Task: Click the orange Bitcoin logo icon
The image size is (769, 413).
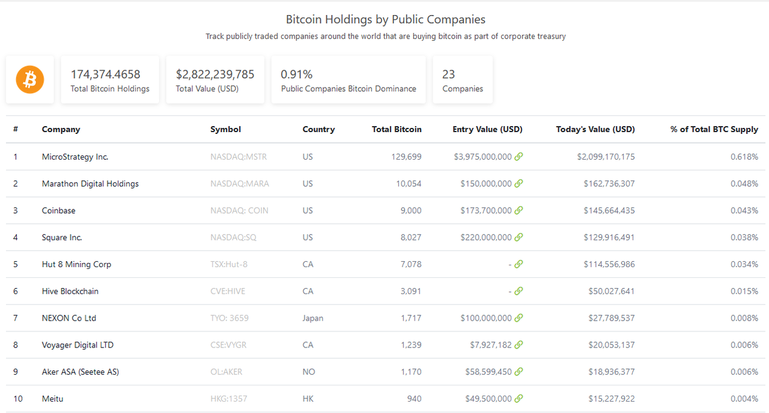Action: (x=30, y=79)
